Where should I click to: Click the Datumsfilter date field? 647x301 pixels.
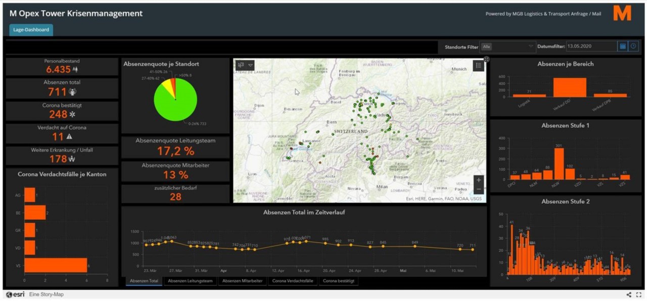click(x=591, y=46)
